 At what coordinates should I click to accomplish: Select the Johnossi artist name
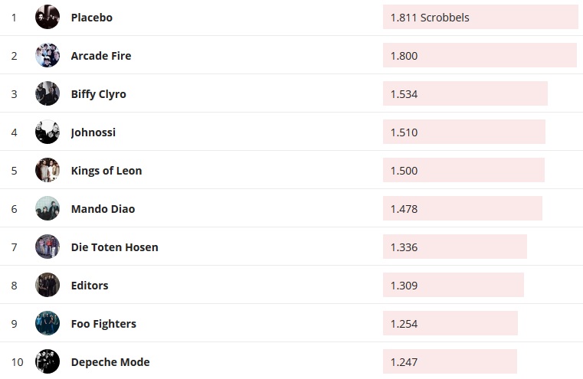pyautogui.click(x=93, y=132)
